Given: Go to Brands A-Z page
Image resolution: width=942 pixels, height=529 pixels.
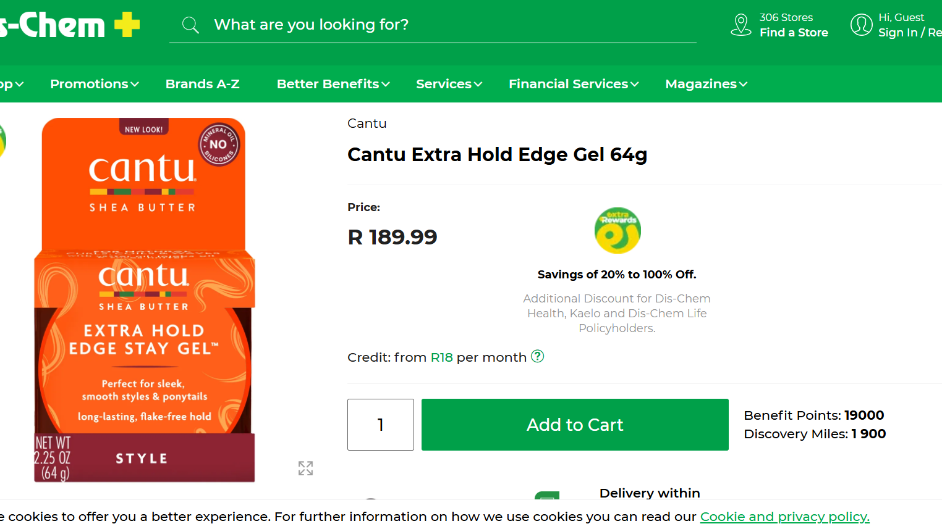Looking at the screenshot, I should coord(202,84).
